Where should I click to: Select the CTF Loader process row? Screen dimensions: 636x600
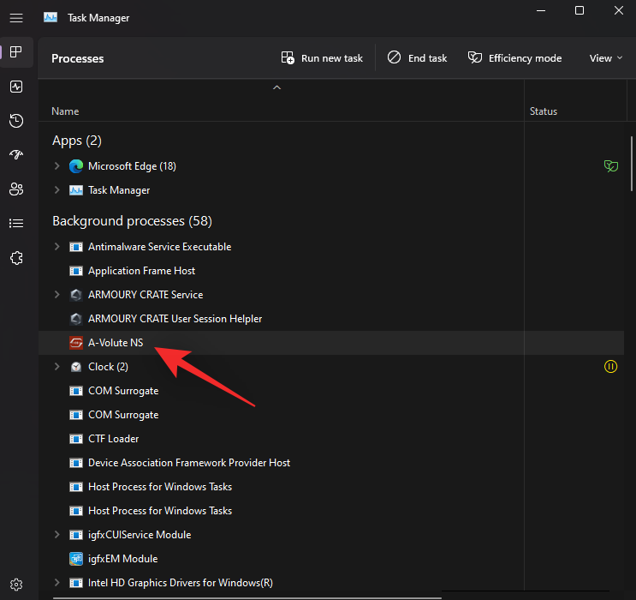pos(113,439)
